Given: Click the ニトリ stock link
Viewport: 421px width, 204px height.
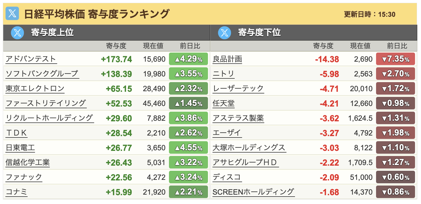Looking at the screenshot, I should (223, 74).
